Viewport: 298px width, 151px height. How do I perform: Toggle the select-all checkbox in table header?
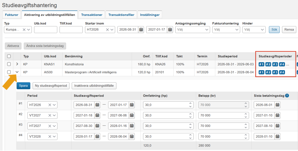pyautogui.click(x=9, y=56)
